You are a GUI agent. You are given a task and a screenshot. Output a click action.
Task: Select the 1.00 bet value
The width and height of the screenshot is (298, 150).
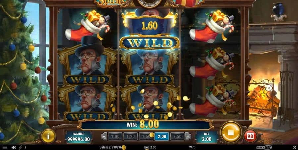(115, 136)
